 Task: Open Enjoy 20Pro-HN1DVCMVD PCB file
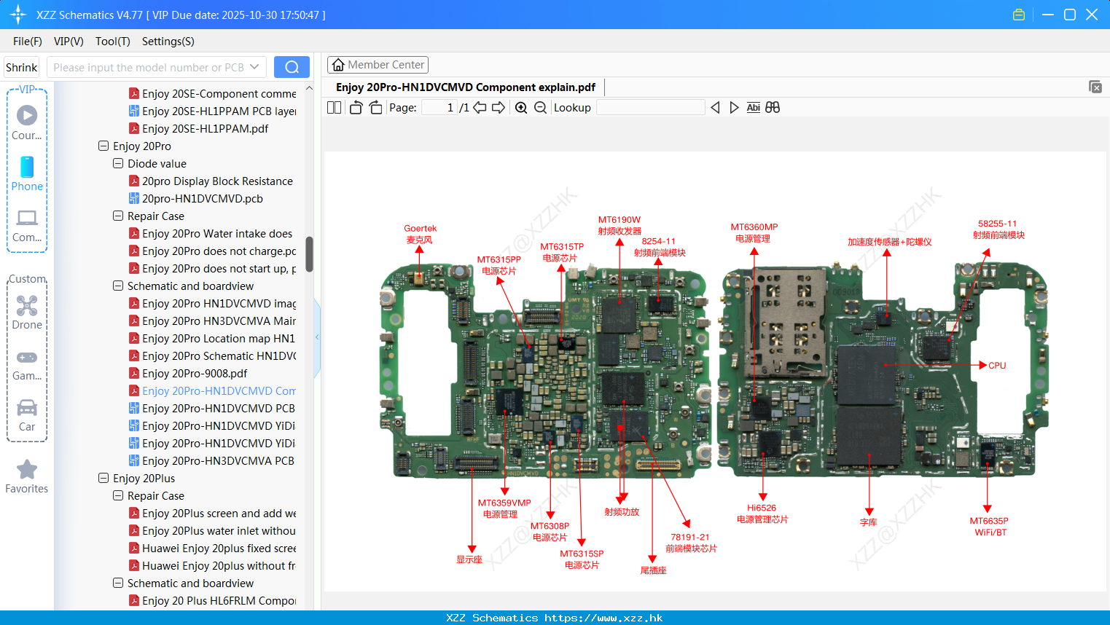[219, 408]
